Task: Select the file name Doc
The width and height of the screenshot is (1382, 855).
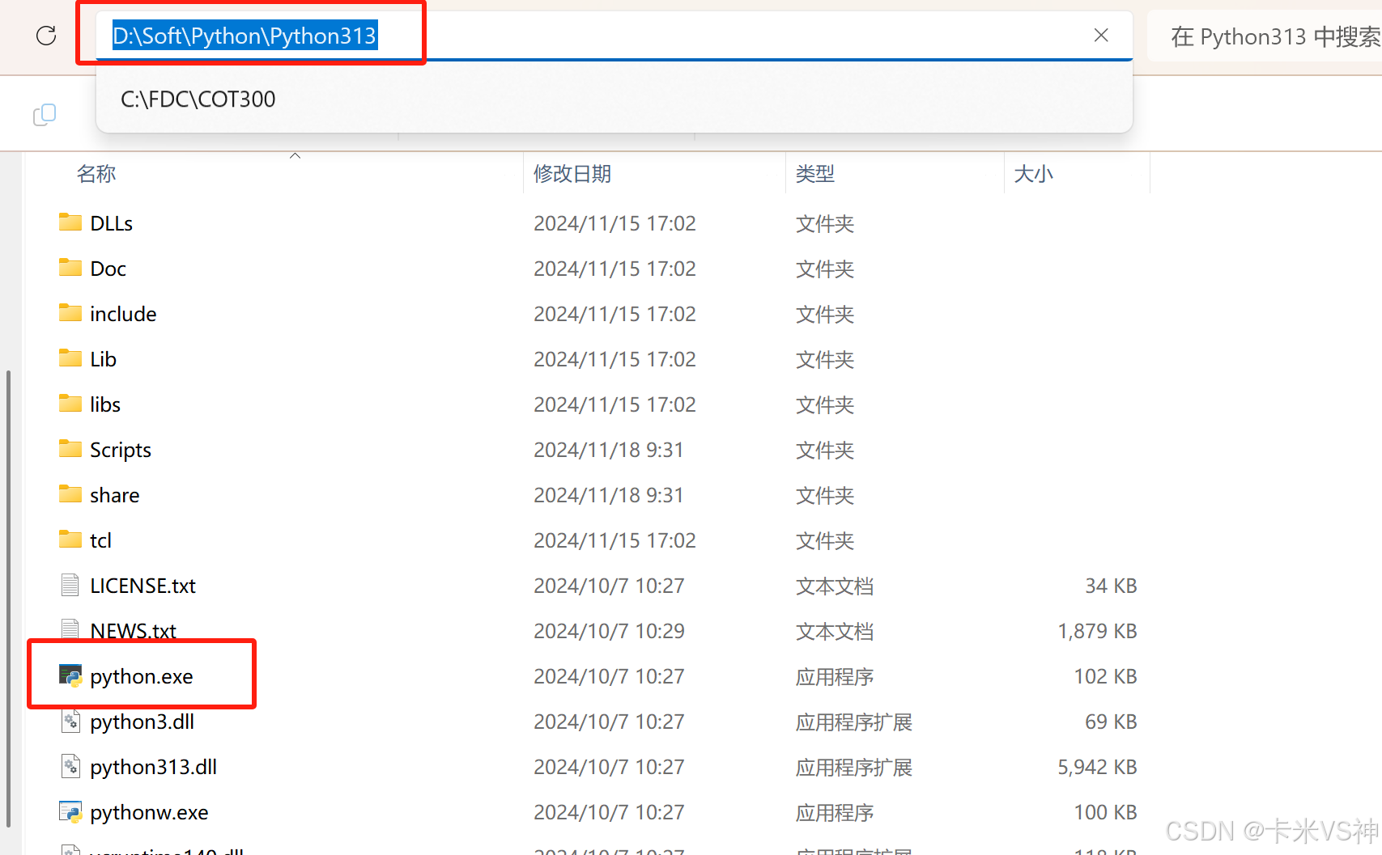Action: click(x=108, y=269)
